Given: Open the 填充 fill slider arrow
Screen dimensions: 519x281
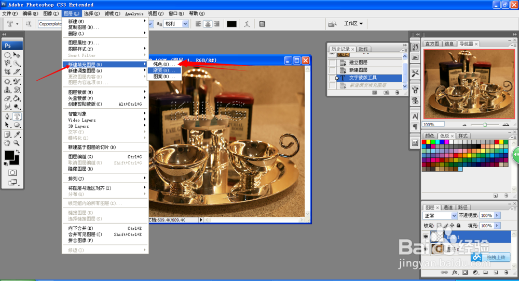Looking at the screenshot, I should 497,226.
